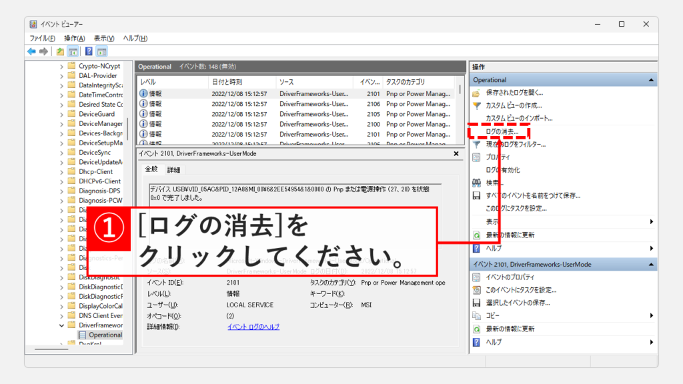The width and height of the screenshot is (683, 384).
Task: Click the blue question mark Help toolbar icon
Action: (88, 51)
